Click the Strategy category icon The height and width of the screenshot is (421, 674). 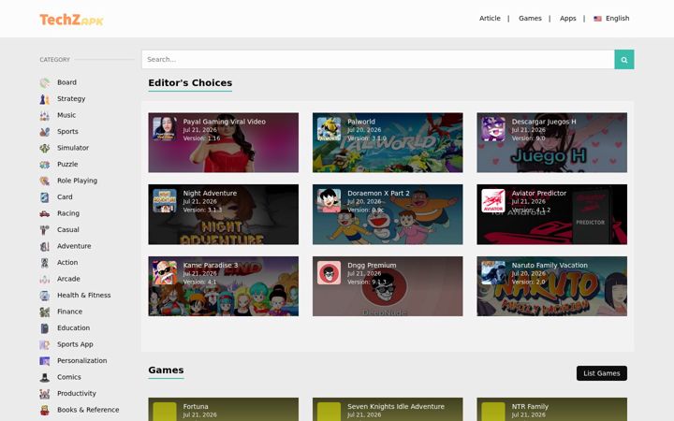[x=45, y=99]
